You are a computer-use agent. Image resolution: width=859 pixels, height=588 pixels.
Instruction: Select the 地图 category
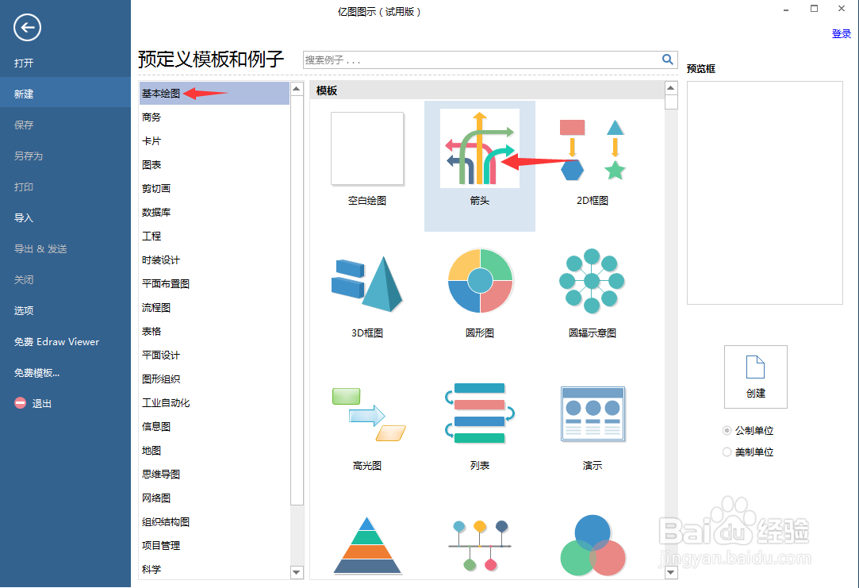tap(151, 451)
